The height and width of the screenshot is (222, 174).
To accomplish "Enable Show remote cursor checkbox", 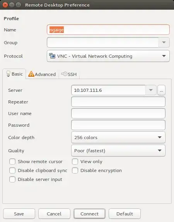I will click(12, 162).
